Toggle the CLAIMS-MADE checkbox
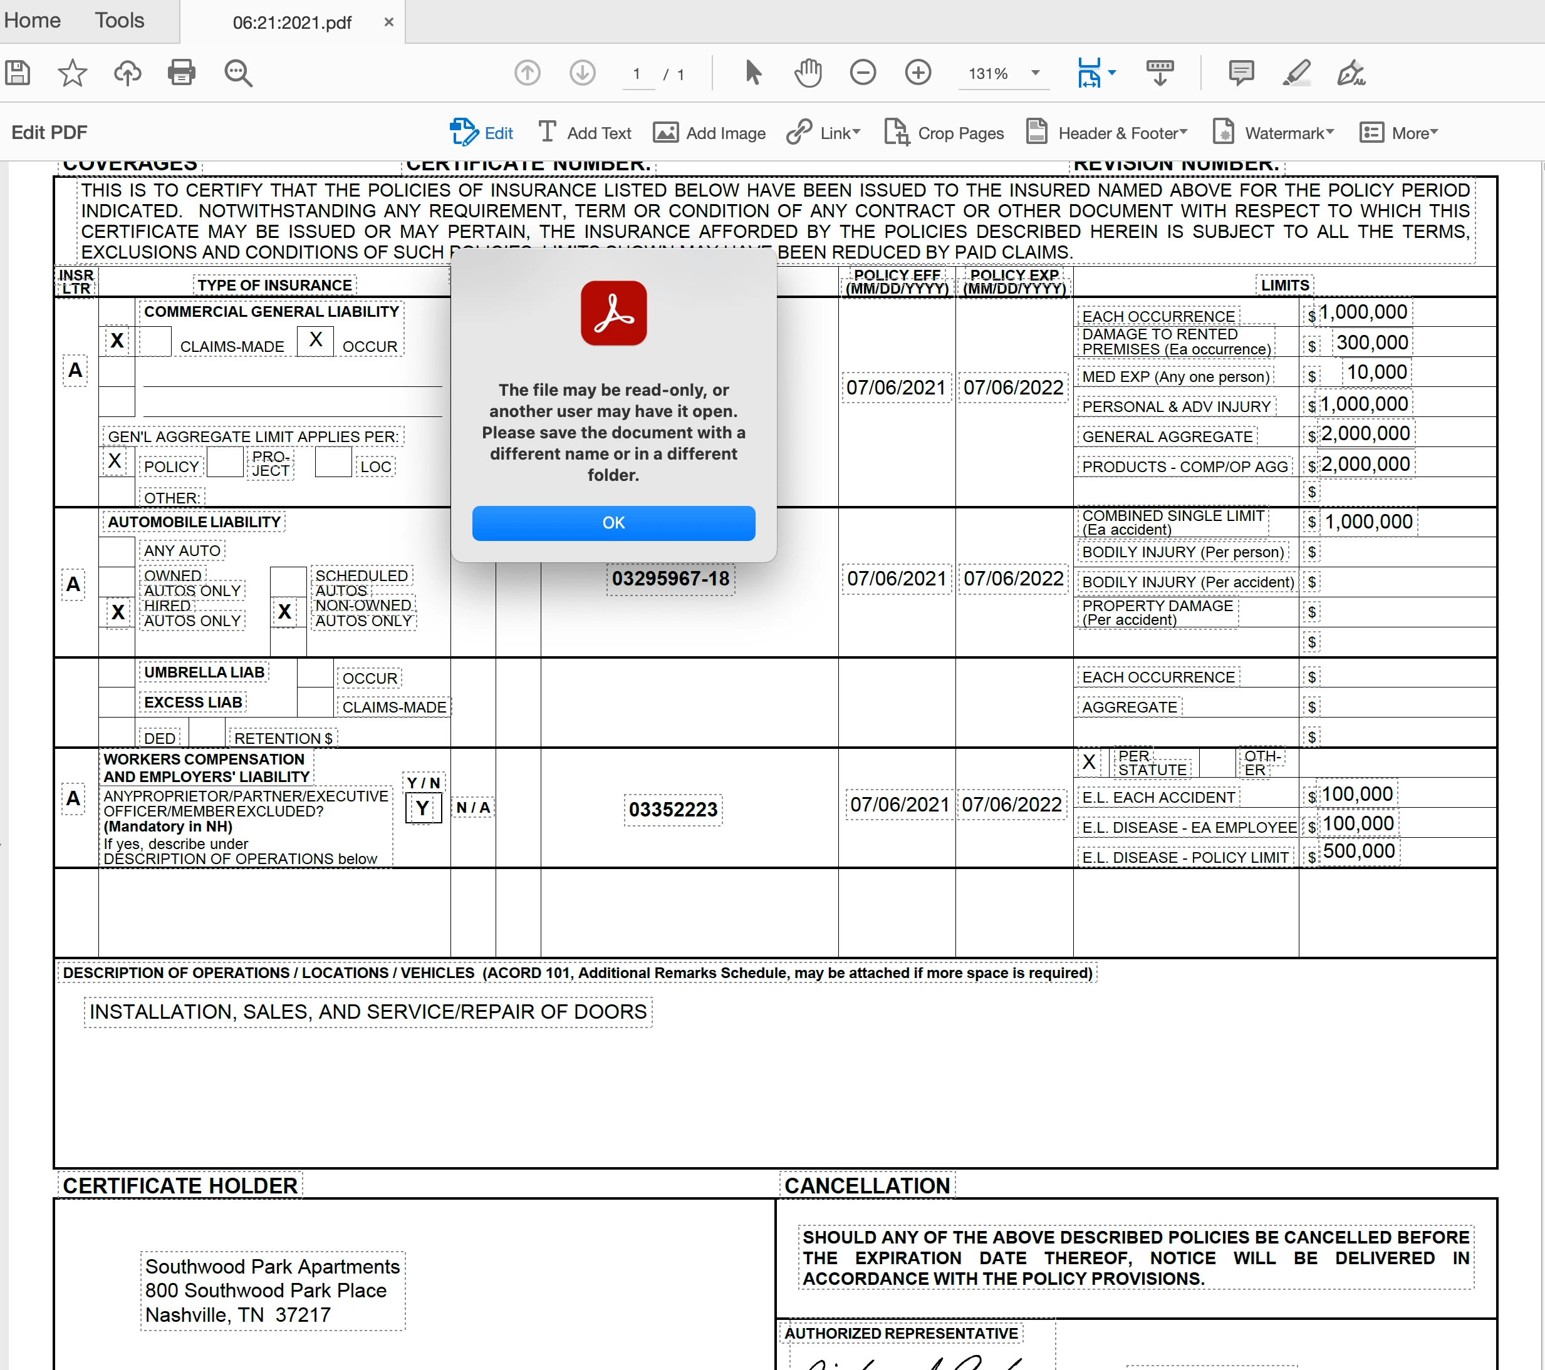Screen dimensions: 1545x1370 [155, 341]
